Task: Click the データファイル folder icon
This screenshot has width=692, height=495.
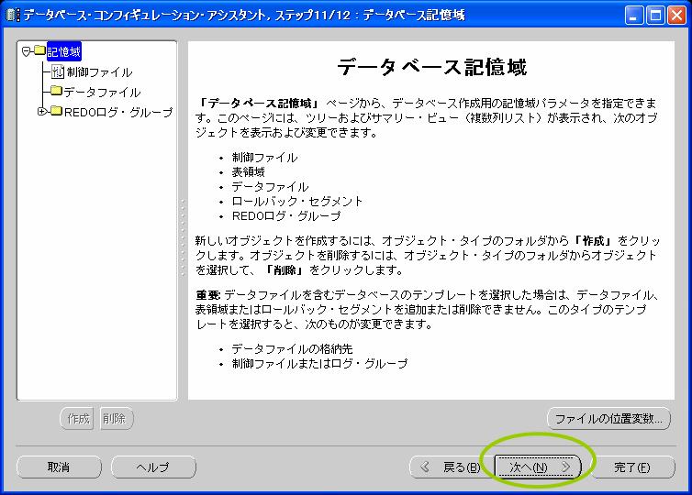Action: 56,91
